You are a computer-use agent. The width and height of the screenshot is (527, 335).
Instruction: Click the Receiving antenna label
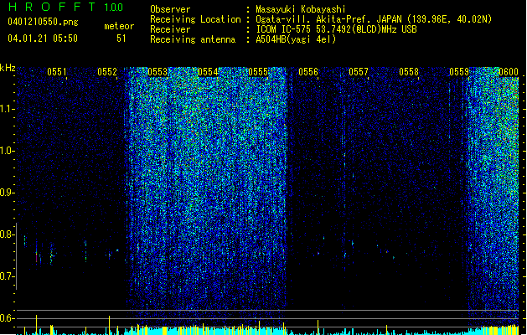(193, 39)
